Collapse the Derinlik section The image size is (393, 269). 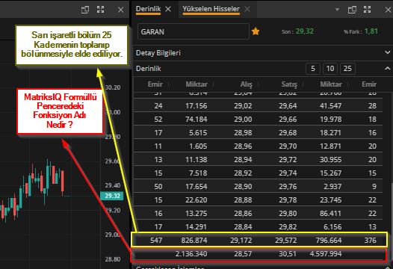coord(387,69)
